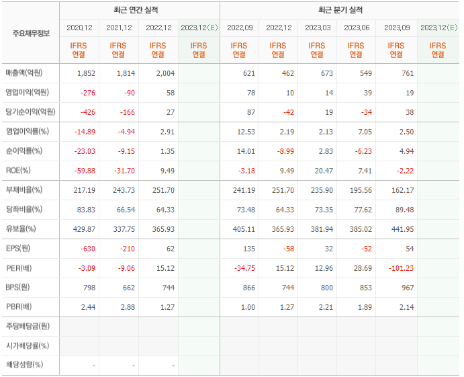Select the net margin value -23.03
464x377 pixels.
85,152
